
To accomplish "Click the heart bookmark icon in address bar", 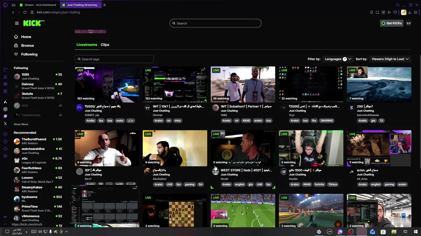I will [395, 12].
